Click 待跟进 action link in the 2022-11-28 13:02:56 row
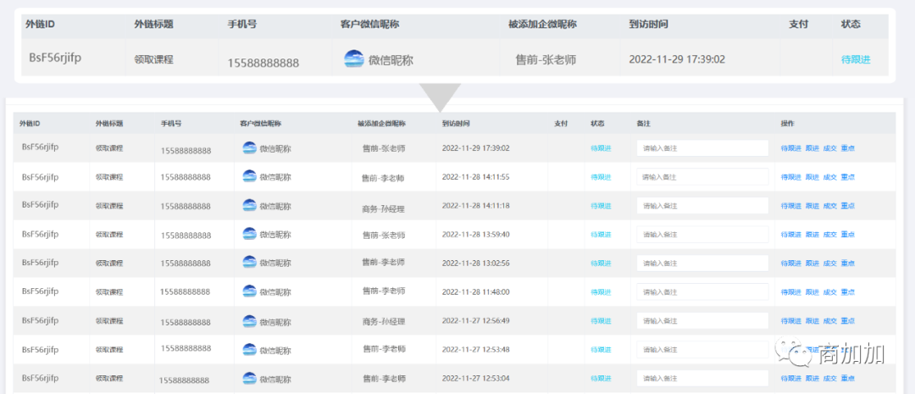The height and width of the screenshot is (394, 915). click(x=790, y=264)
